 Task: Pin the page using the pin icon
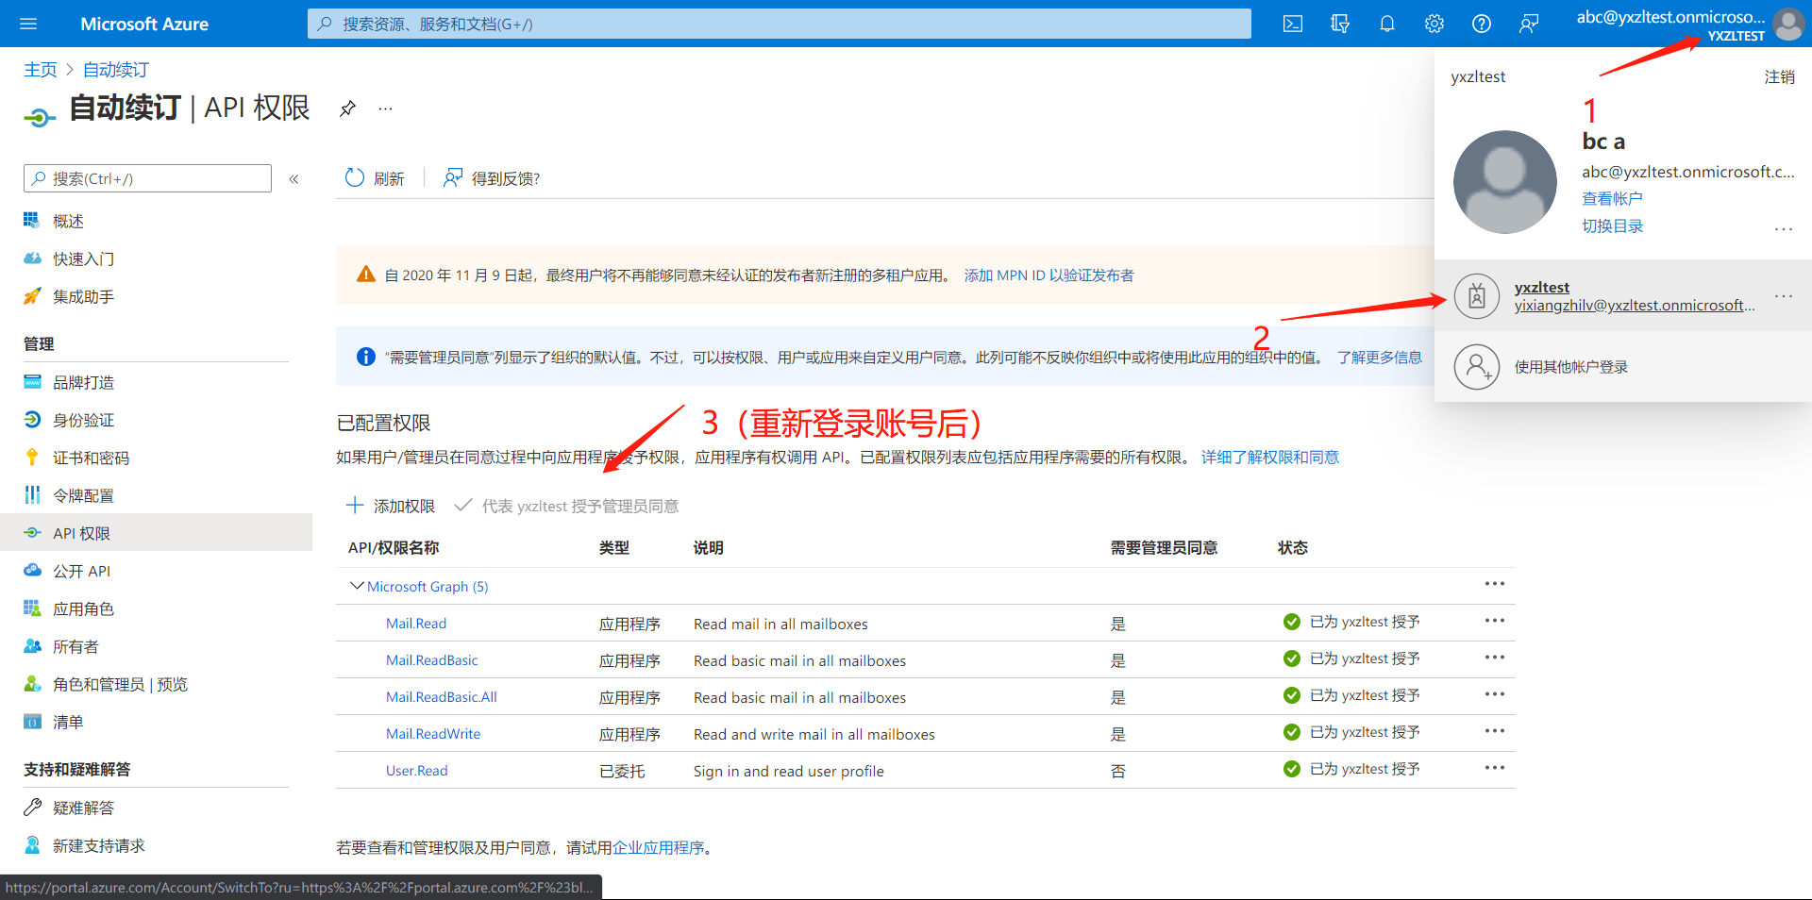[347, 108]
